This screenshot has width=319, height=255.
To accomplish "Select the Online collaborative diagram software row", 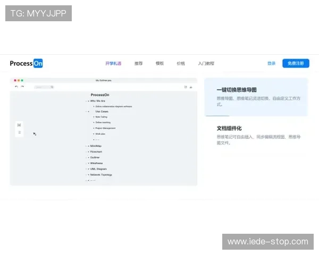I will point(114,106).
